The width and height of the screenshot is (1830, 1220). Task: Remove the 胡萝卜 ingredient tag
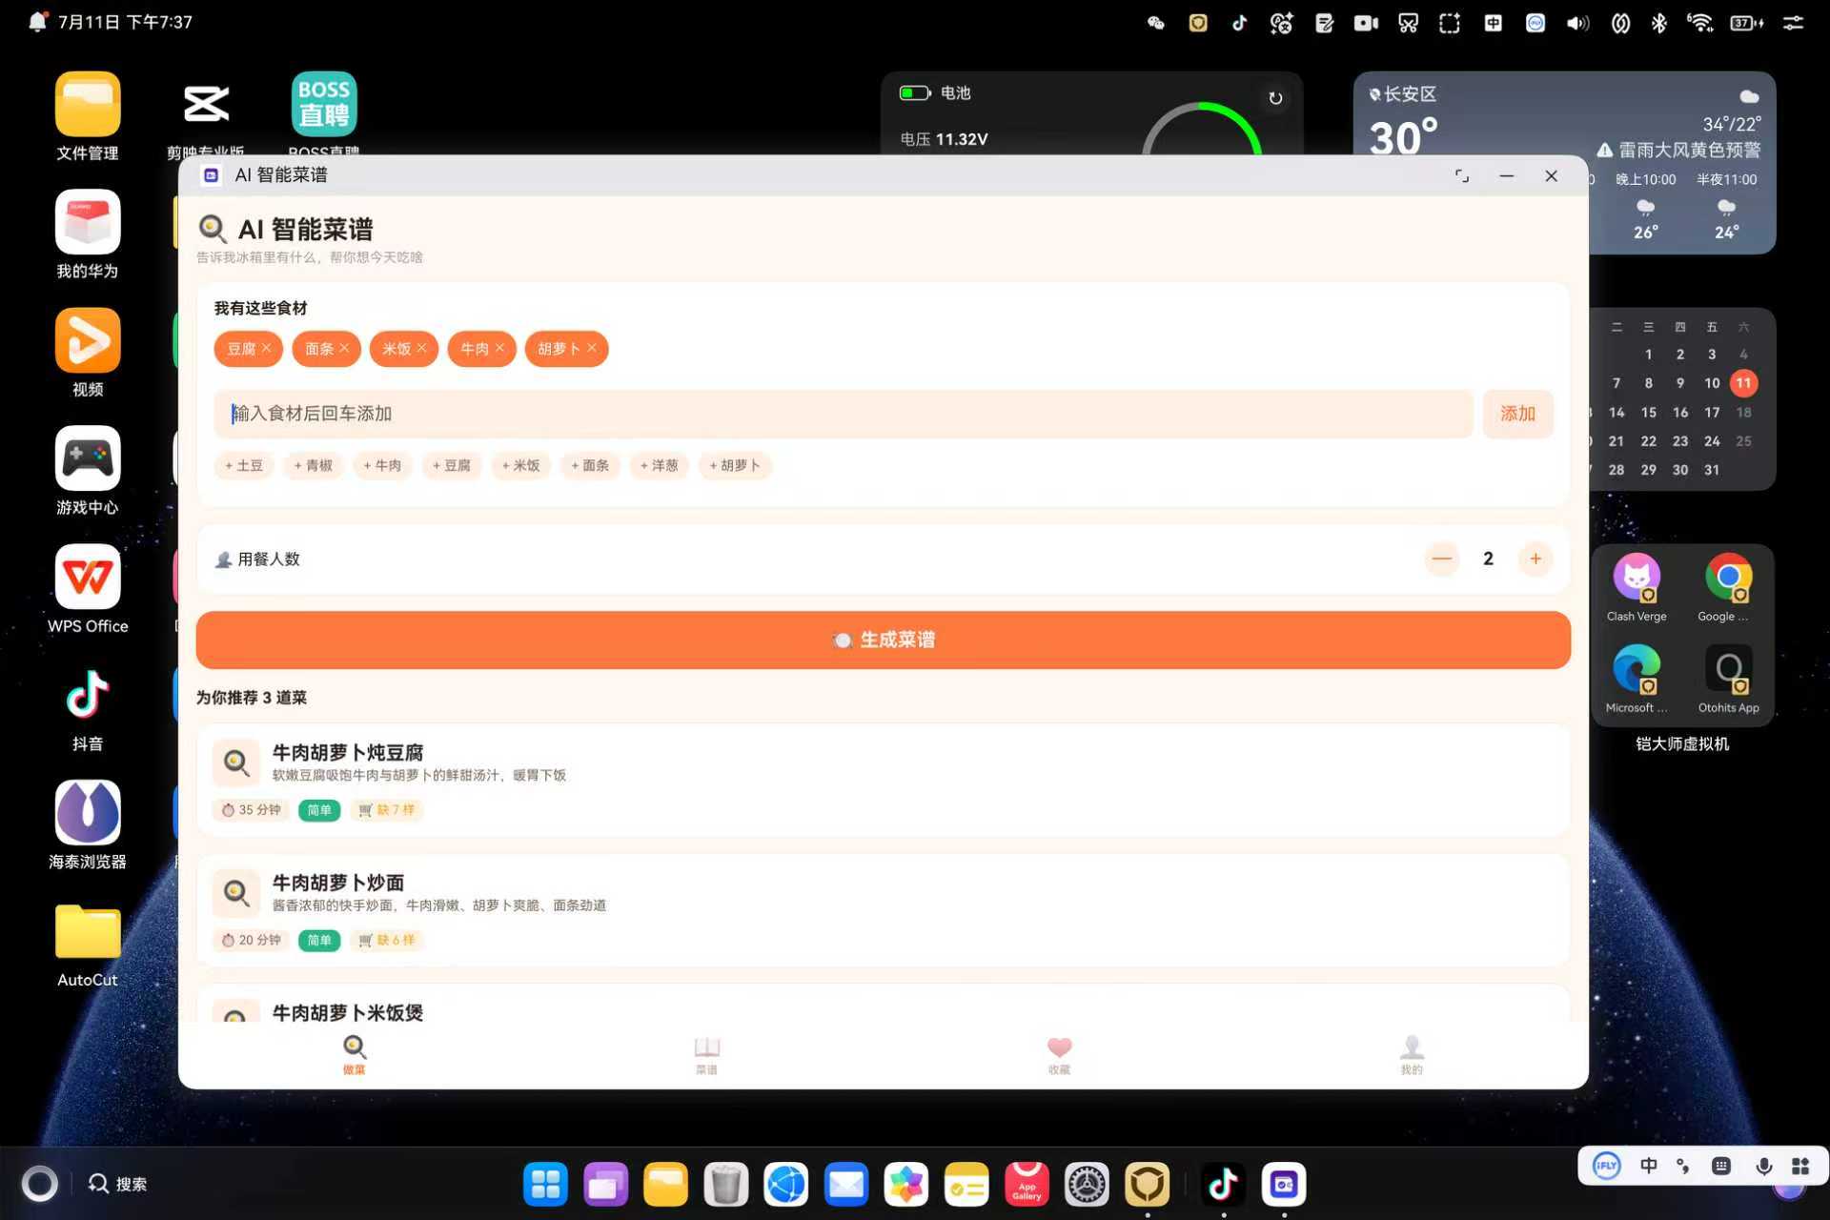coord(592,348)
